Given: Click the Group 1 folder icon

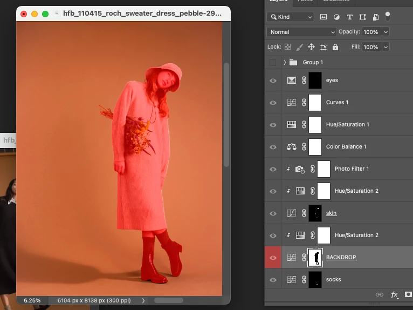Looking at the screenshot, I should click(x=293, y=63).
